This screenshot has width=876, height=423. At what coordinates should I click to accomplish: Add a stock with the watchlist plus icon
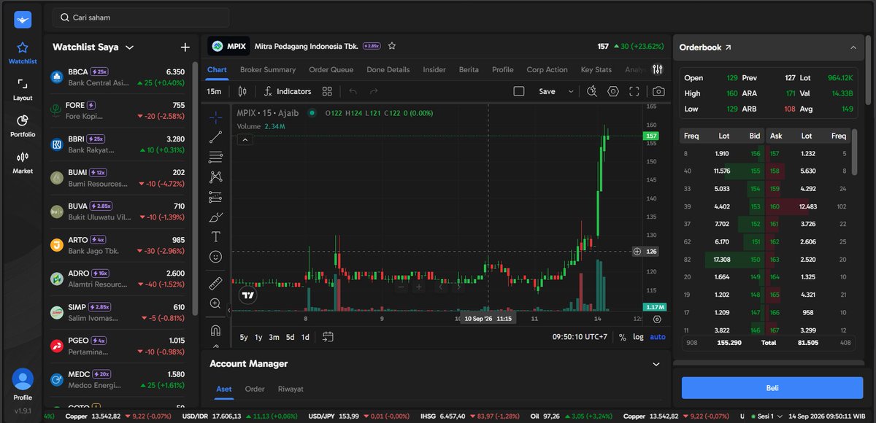tap(185, 47)
